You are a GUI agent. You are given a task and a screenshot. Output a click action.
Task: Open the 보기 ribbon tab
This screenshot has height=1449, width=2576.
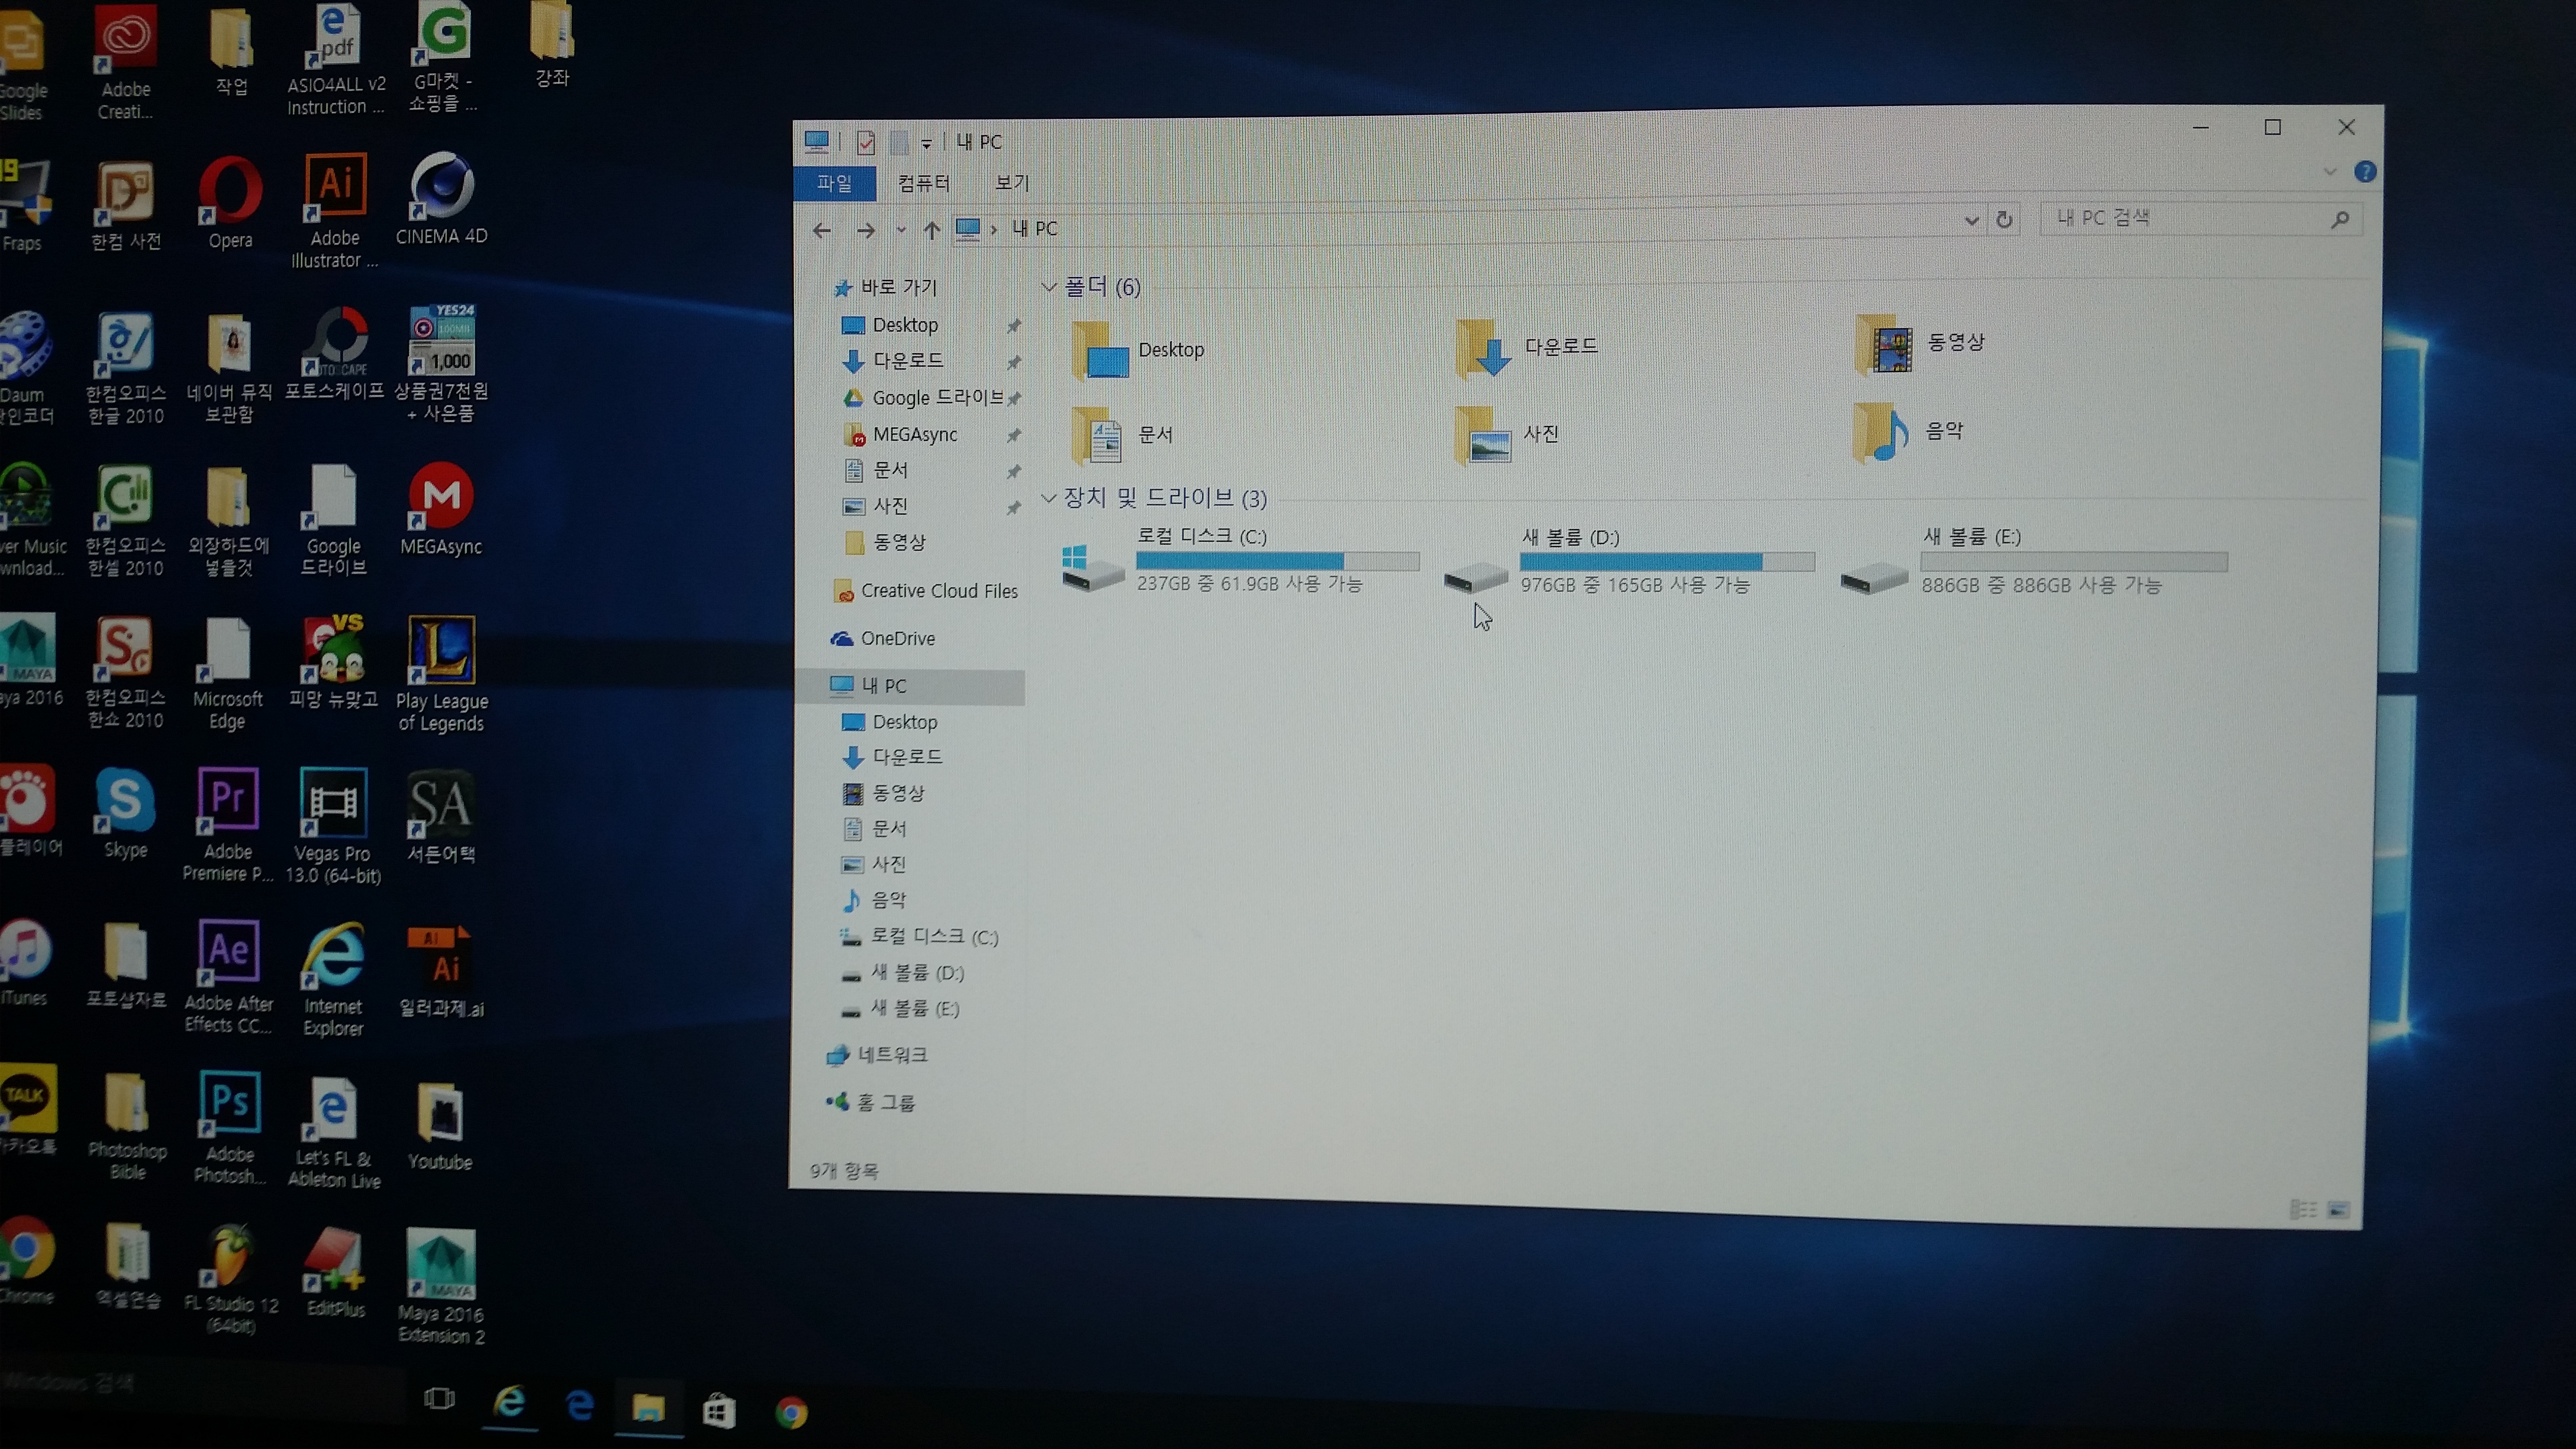[1011, 183]
